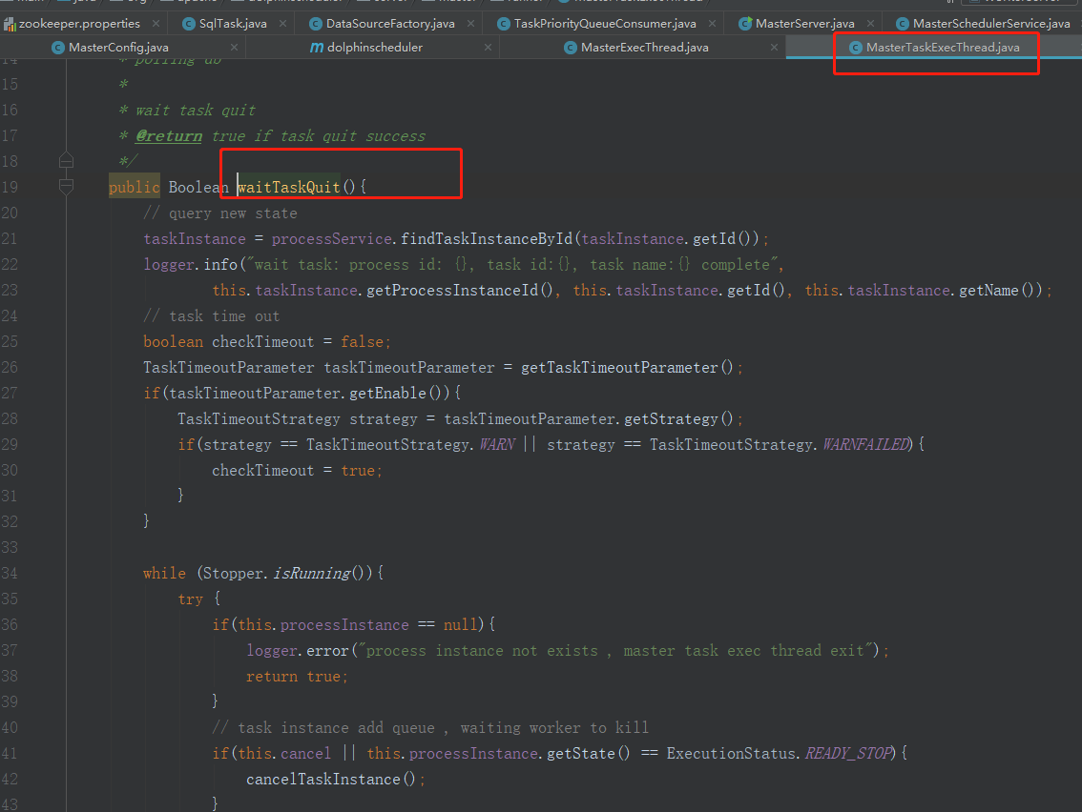1082x812 pixels.
Task: Close the MasterConfig.java tab
Action: [x=234, y=48]
